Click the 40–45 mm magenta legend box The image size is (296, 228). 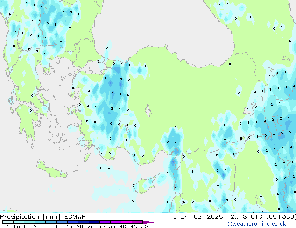[x=127, y=222]
